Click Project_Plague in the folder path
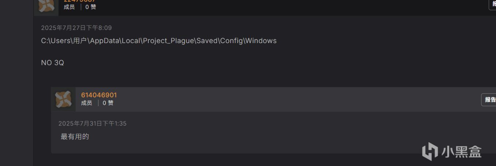 (x=169, y=41)
